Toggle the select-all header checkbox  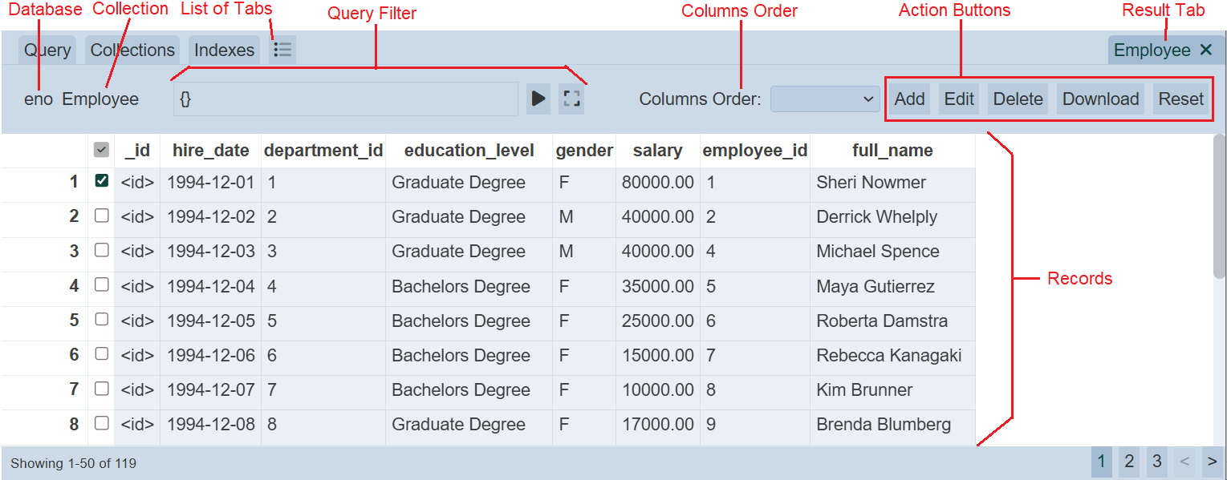pyautogui.click(x=101, y=150)
